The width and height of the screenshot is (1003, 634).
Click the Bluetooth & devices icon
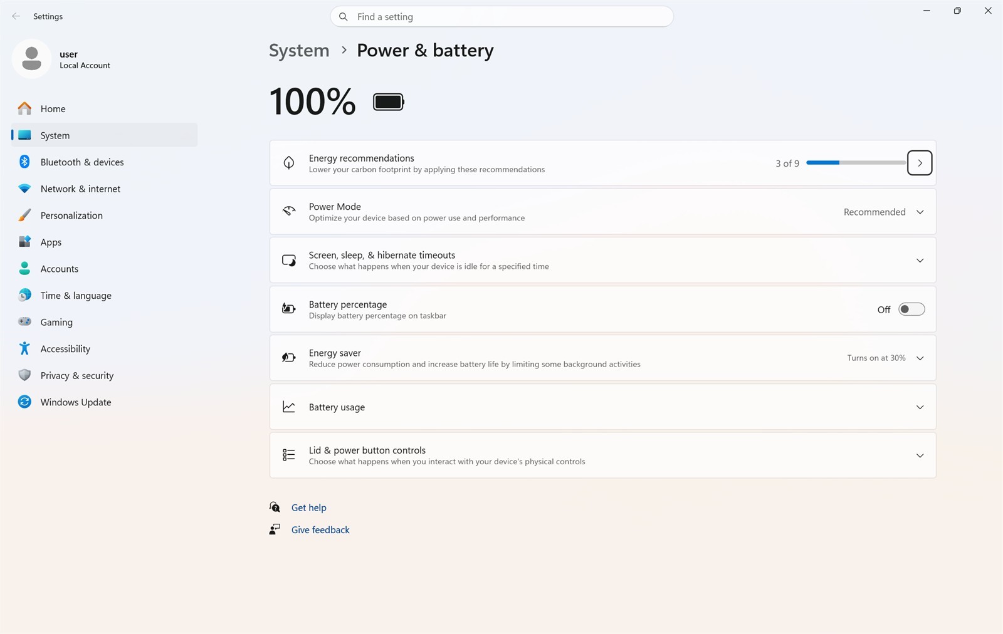[x=24, y=162]
